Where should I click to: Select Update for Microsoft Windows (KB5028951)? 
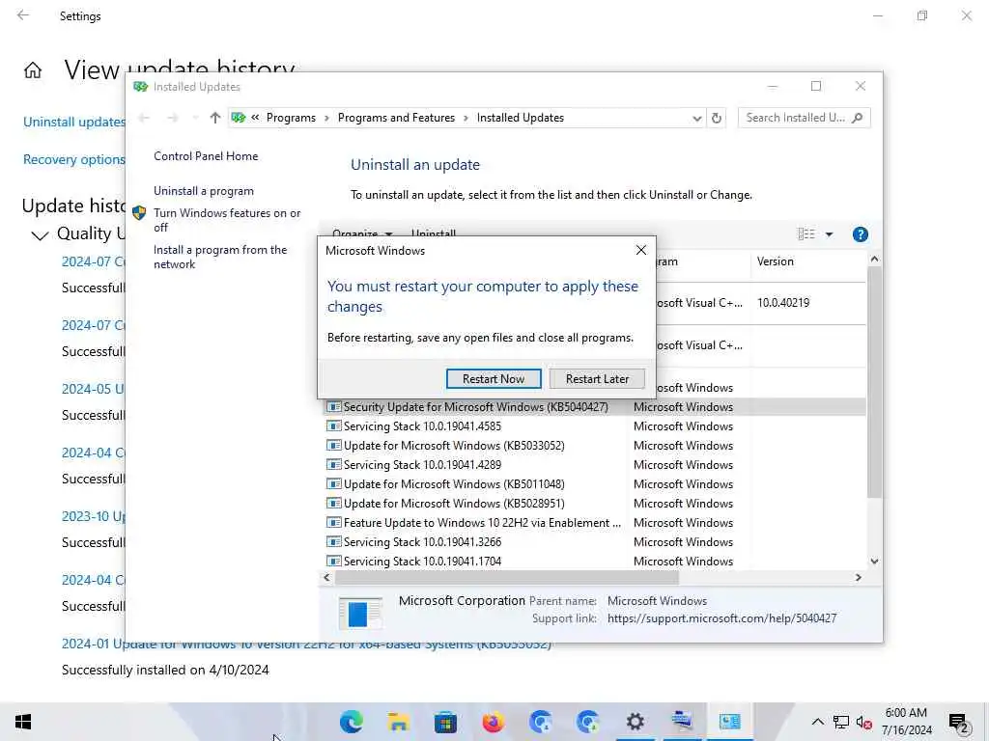pyautogui.click(x=595, y=504)
